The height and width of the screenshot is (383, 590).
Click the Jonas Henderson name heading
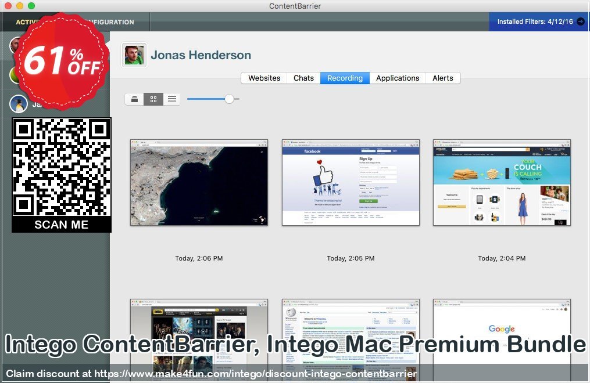click(x=201, y=55)
